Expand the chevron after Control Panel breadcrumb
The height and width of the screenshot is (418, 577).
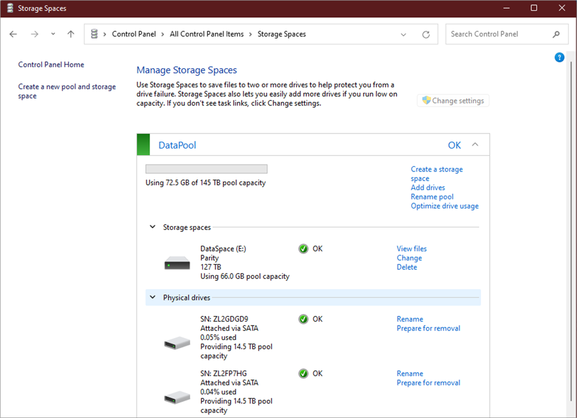coord(163,34)
